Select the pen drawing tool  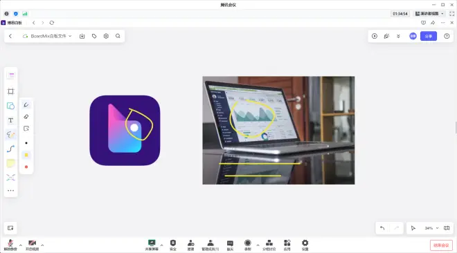click(26, 105)
